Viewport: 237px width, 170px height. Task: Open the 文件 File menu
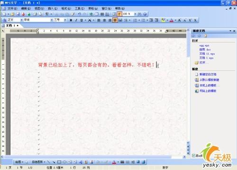[12, 8]
